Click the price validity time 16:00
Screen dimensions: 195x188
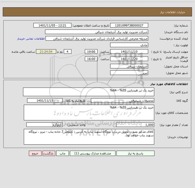tap(91, 59)
